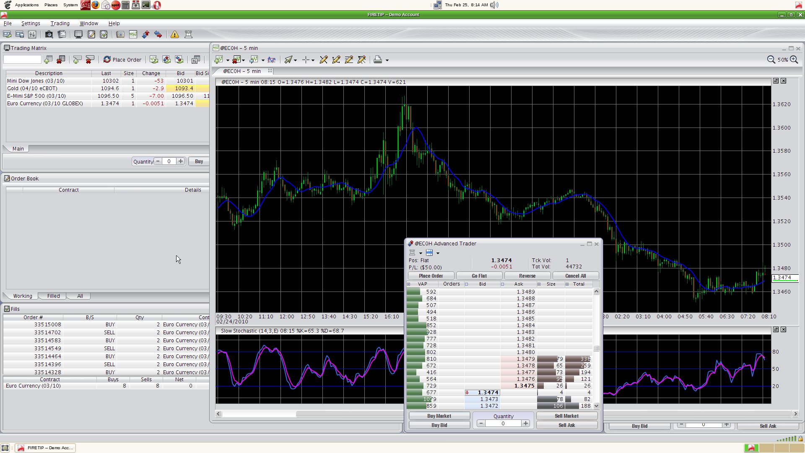Click the Go Flat button
805x453 pixels.
pyautogui.click(x=479, y=276)
